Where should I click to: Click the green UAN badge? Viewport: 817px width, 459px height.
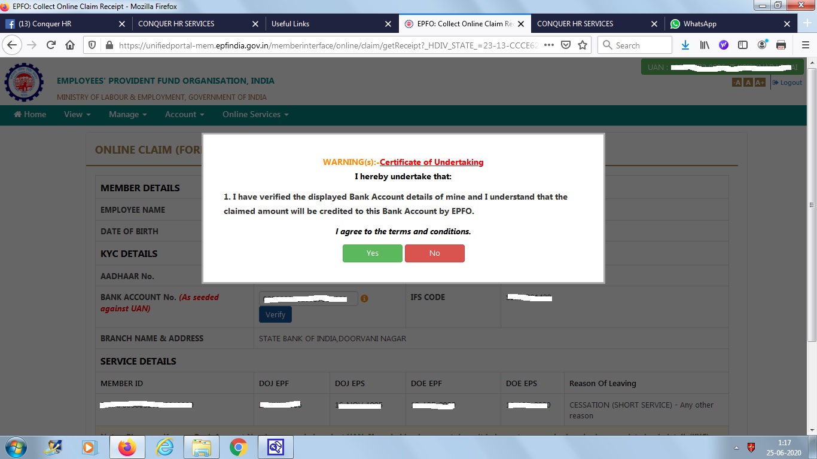[x=722, y=67]
